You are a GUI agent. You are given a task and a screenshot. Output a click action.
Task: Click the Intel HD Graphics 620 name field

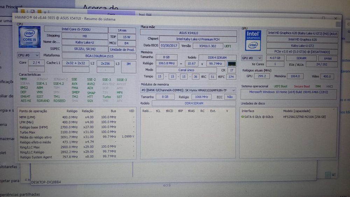click(302, 40)
